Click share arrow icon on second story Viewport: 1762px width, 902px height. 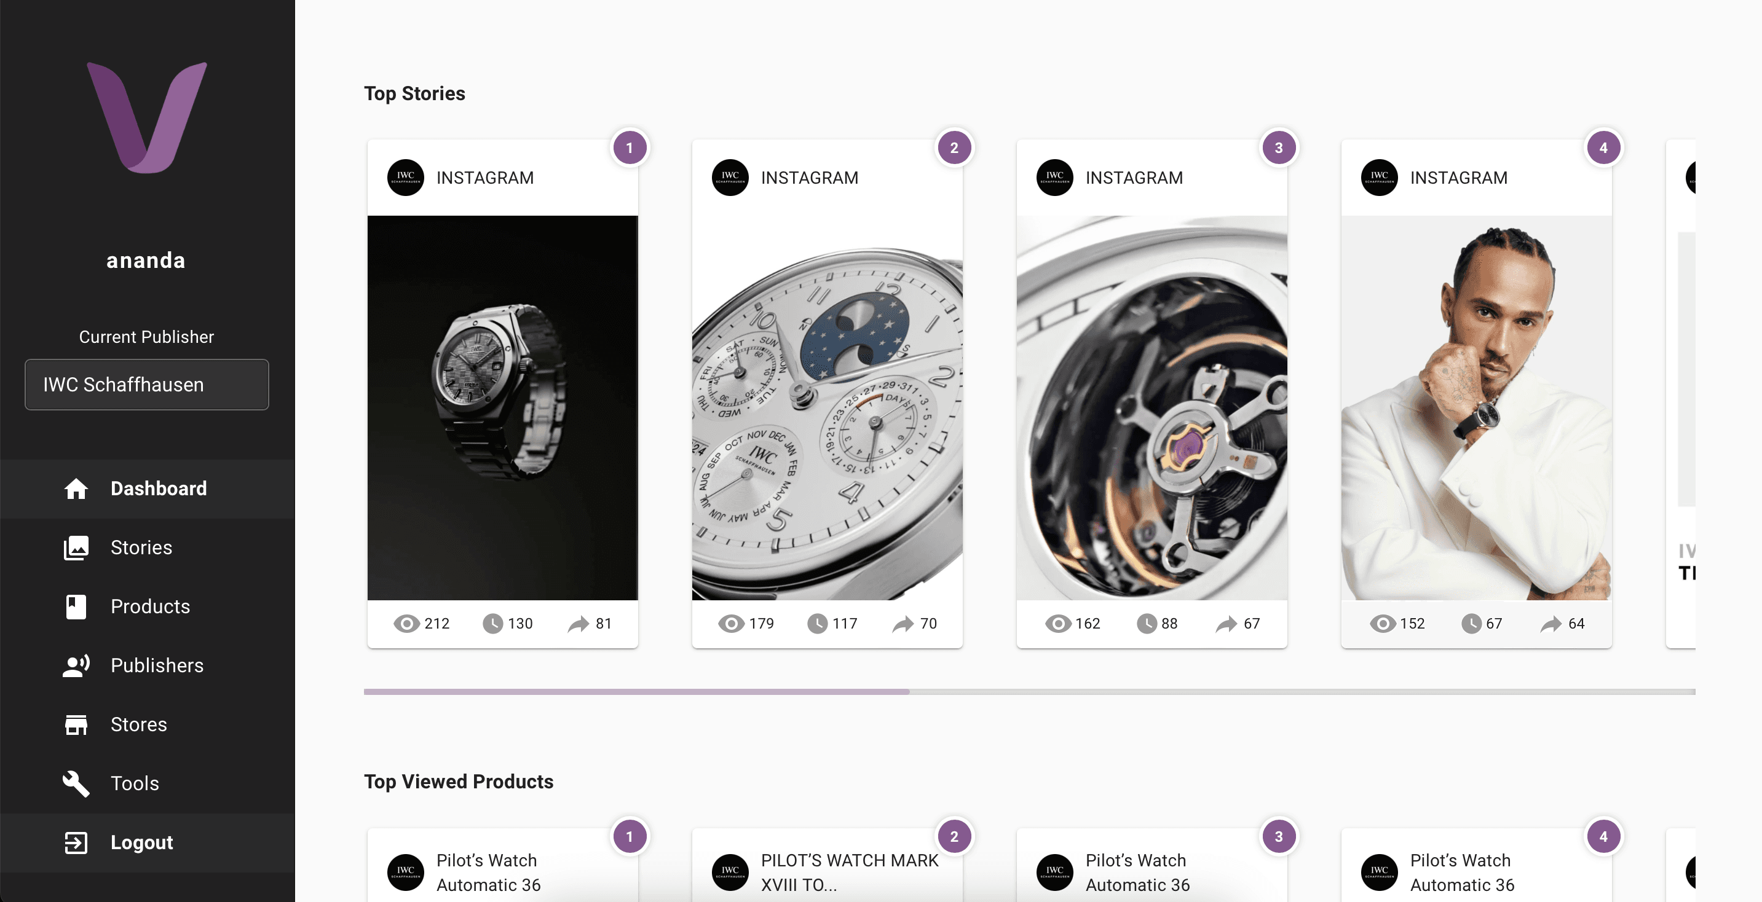coord(903,624)
